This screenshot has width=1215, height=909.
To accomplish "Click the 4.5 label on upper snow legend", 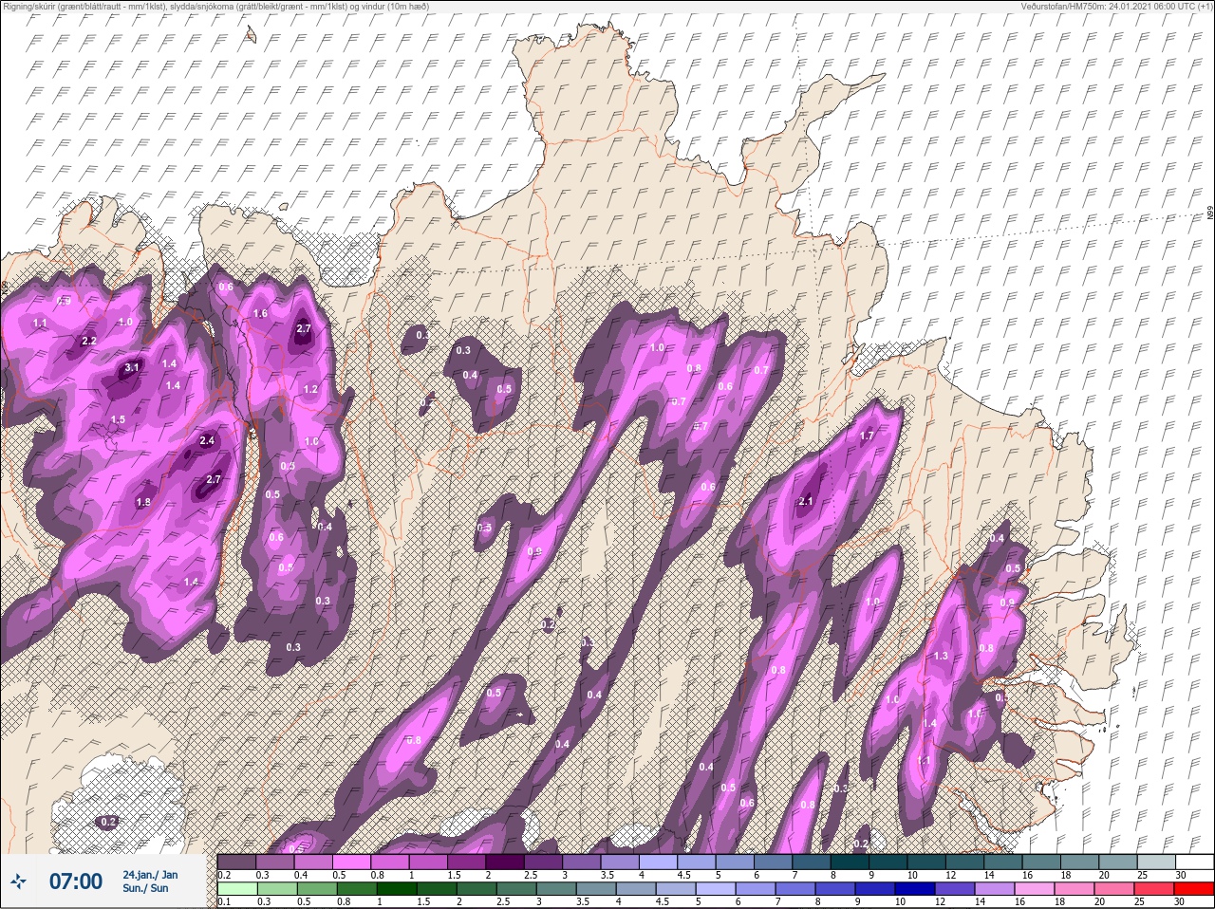I will [x=683, y=875].
